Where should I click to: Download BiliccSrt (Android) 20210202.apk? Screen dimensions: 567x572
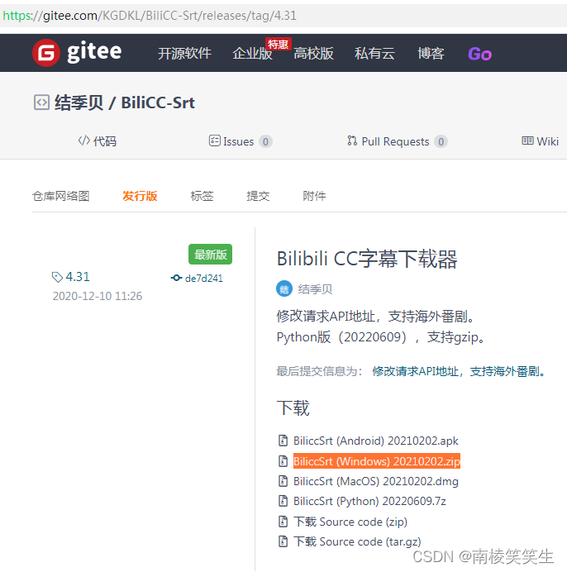[x=376, y=441]
